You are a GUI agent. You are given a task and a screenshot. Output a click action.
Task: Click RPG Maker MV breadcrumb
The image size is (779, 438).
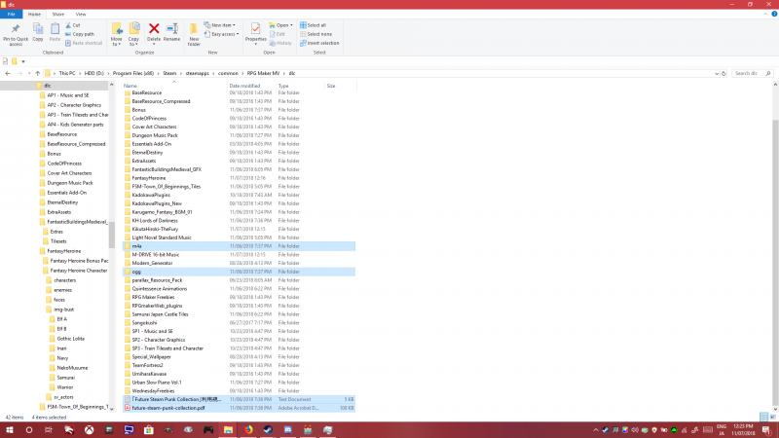(x=263, y=74)
